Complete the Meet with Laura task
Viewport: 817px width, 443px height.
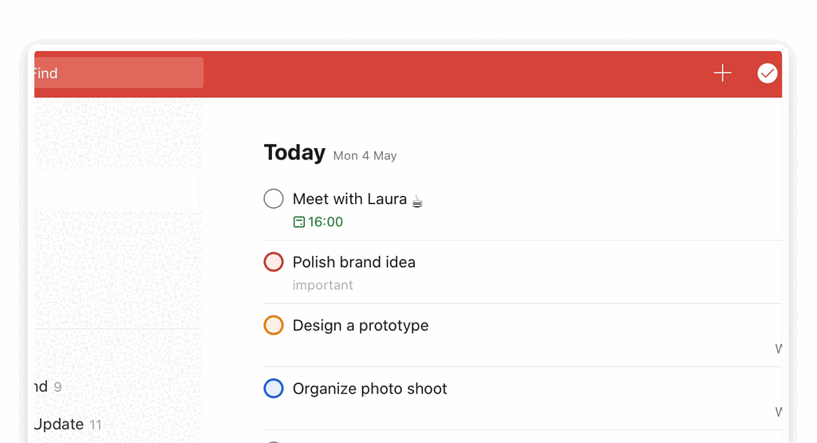point(274,199)
